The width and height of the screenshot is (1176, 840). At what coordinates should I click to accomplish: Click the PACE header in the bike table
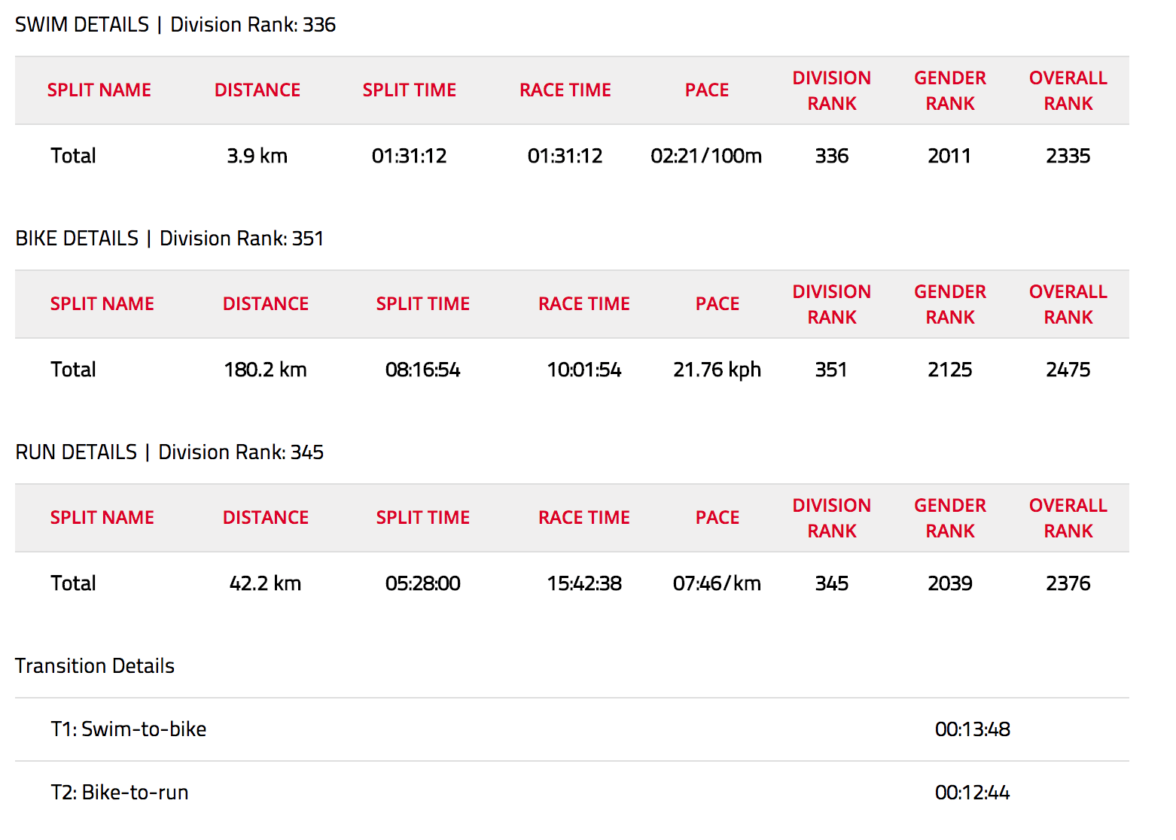[x=717, y=303]
